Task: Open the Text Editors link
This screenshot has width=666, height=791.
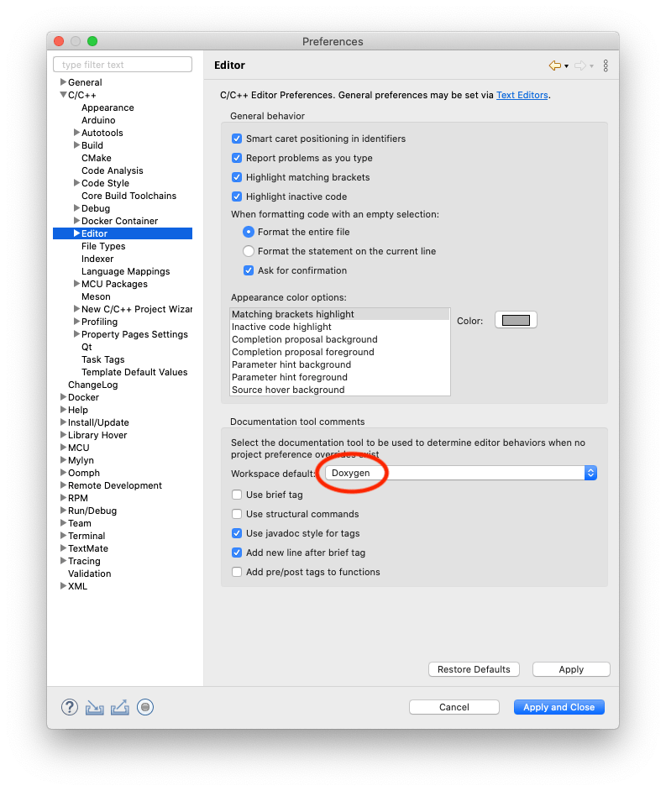Action: (522, 95)
